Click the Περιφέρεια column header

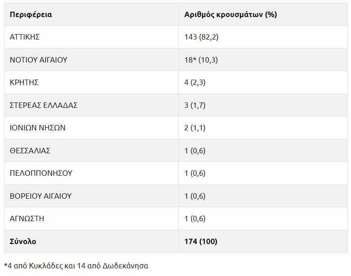(31, 14)
